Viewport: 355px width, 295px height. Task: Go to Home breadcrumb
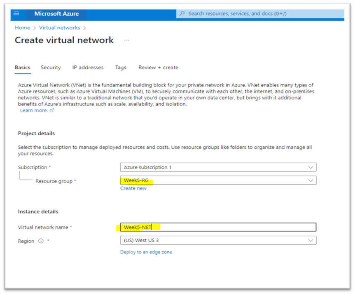pos(22,28)
